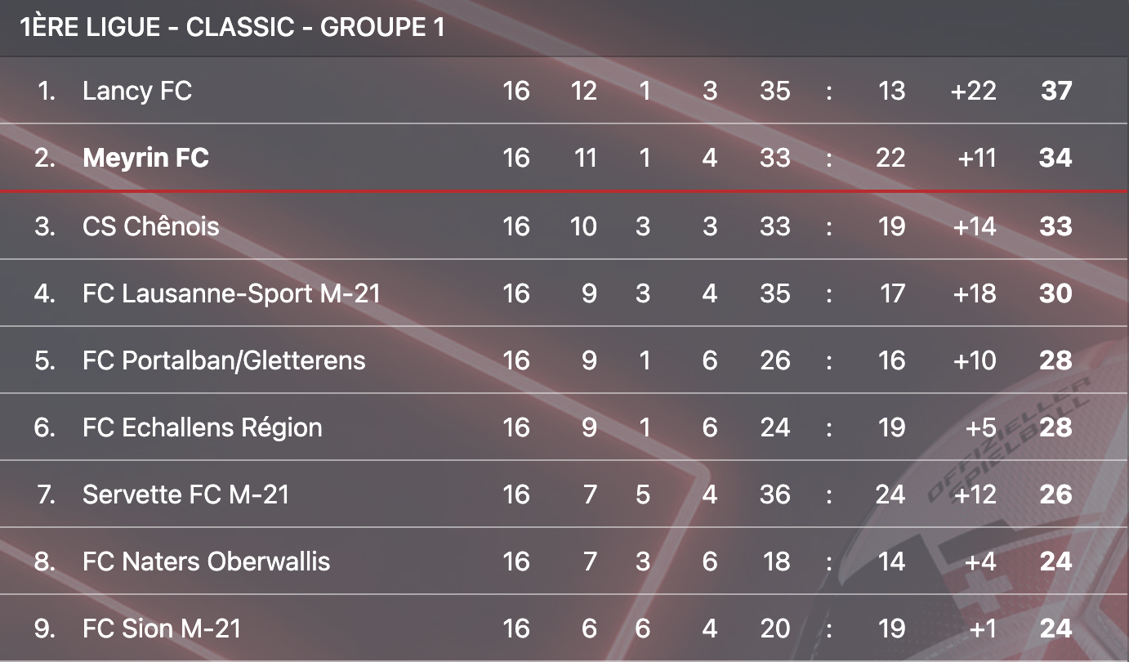1129x662 pixels.
Task: Open FC Echallens Région team link
Action: 202,427
